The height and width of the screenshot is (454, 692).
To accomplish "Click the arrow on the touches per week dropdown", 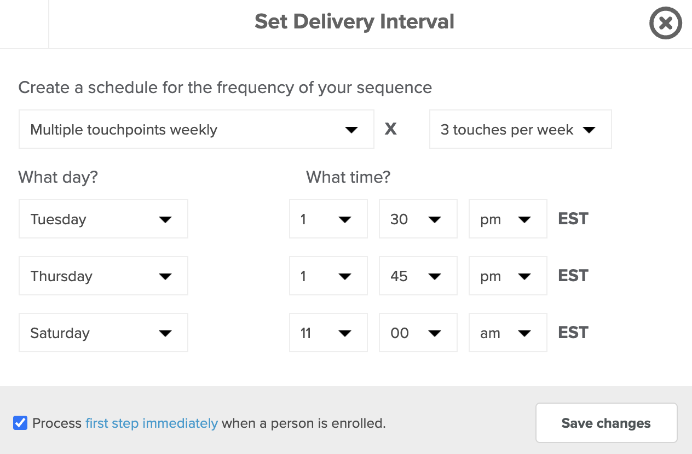I will (x=589, y=130).
